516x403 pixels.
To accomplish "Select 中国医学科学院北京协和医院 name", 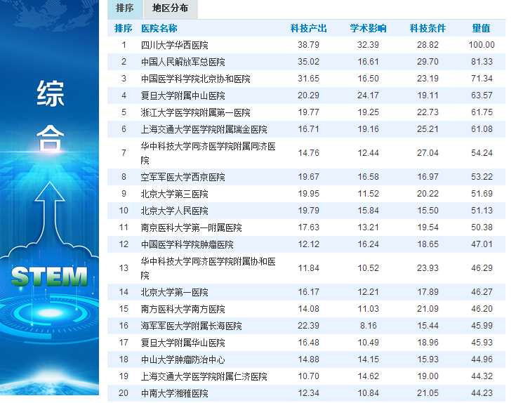I will (195, 79).
